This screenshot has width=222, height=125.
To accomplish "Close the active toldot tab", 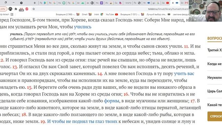I will click(173, 3).
